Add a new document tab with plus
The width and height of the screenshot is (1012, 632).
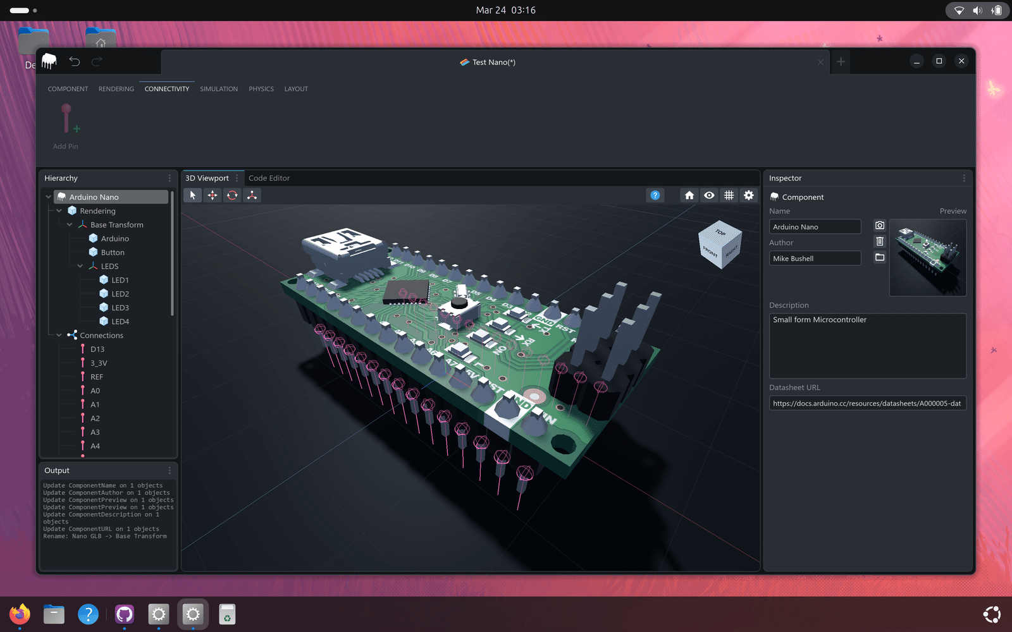tap(841, 61)
